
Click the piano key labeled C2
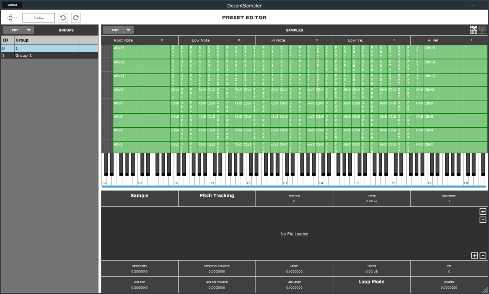249,181
